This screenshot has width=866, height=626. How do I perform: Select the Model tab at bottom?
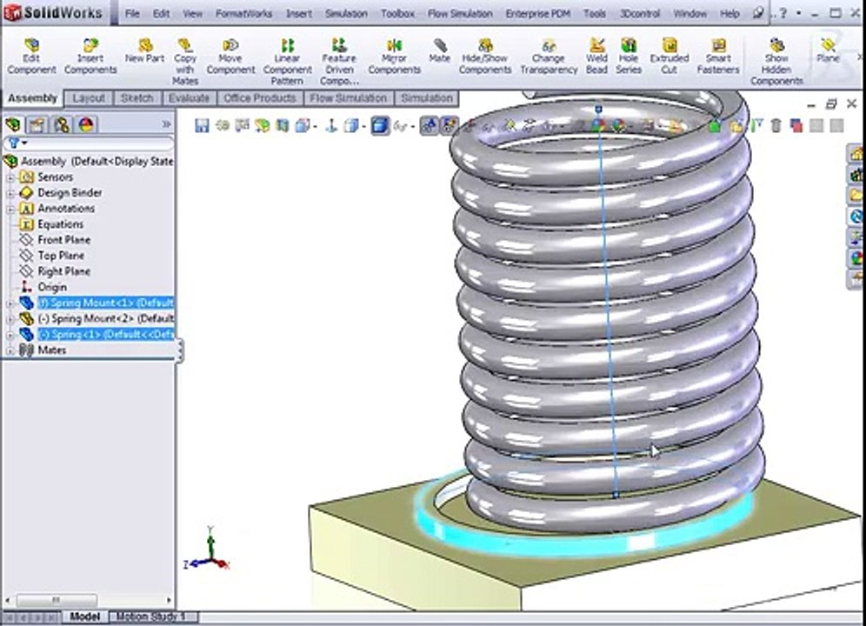[84, 616]
